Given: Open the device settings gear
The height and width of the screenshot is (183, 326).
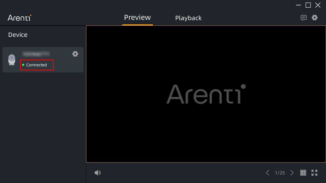Looking at the screenshot, I should [75, 54].
